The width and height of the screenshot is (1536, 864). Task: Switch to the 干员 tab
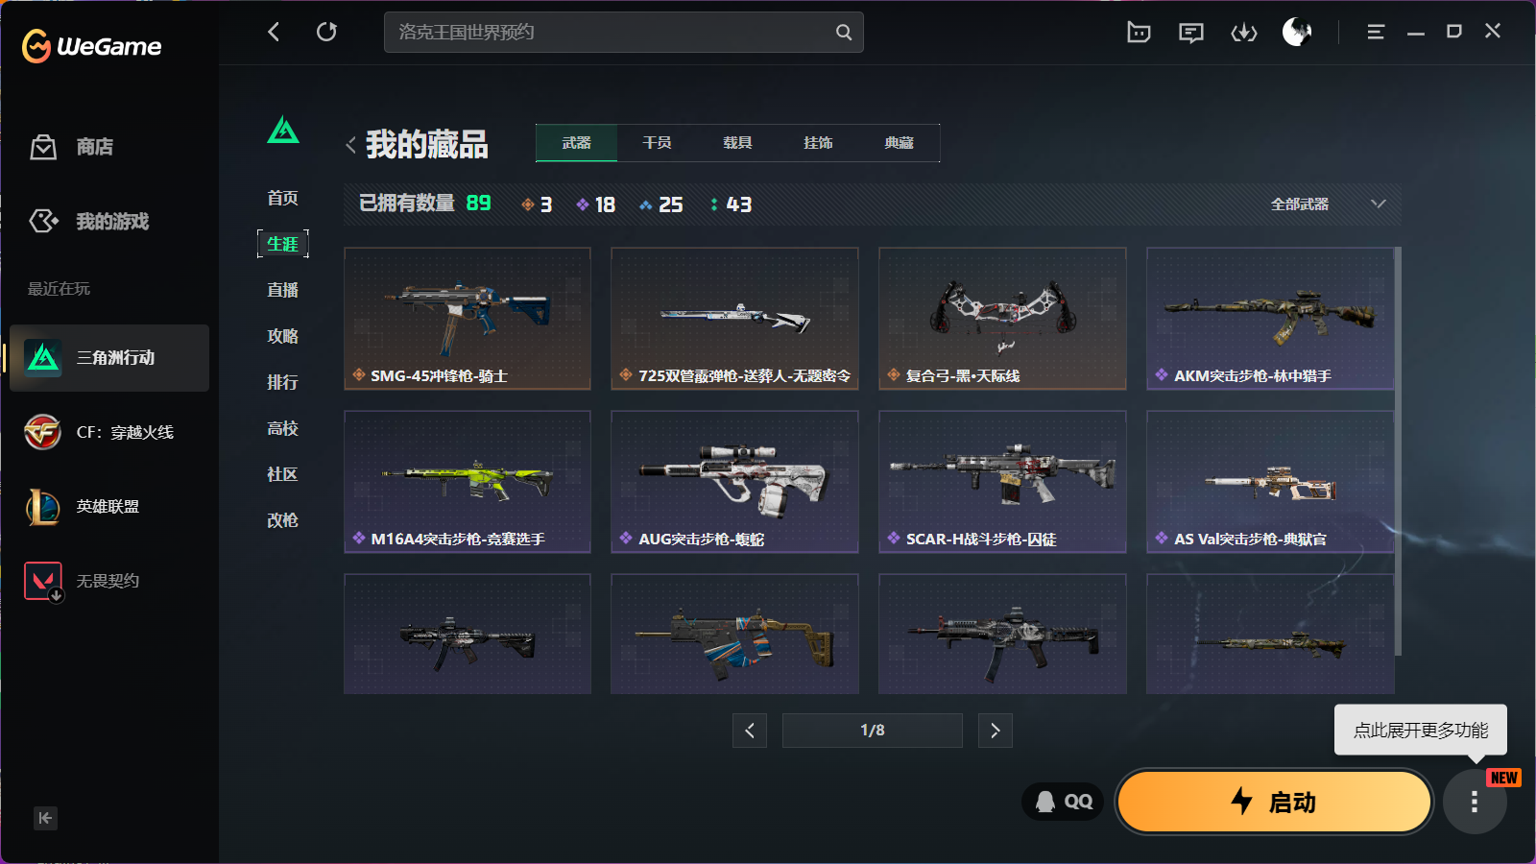click(x=657, y=143)
